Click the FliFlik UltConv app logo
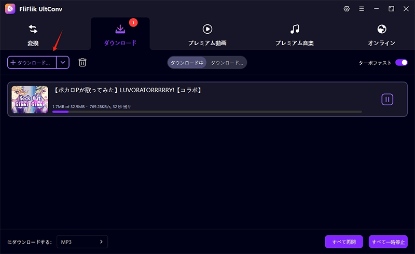415x254 pixels. coord(10,9)
